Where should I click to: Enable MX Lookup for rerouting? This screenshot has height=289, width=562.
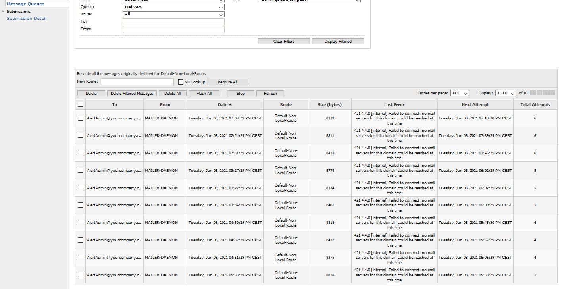click(181, 81)
